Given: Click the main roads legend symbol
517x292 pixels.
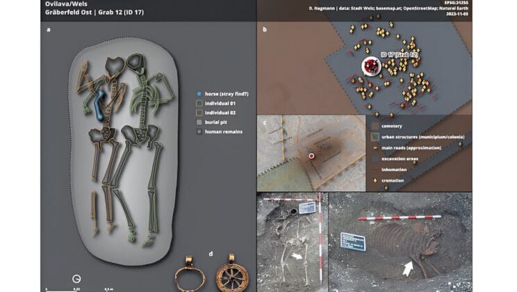Looking at the screenshot, I should click(374, 147).
